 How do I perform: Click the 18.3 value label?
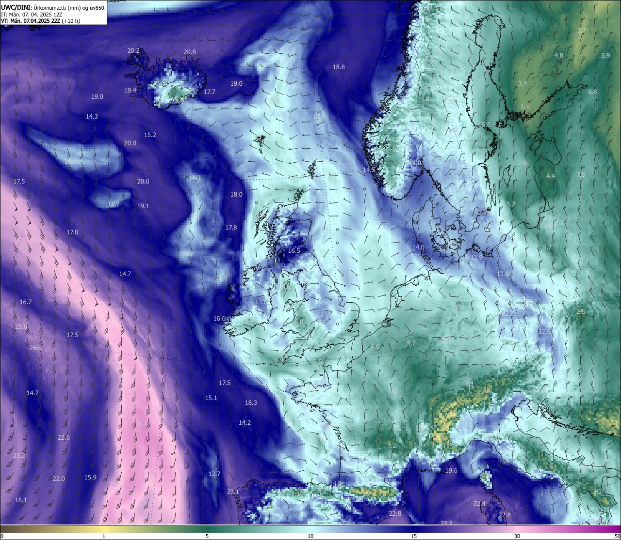coord(251,403)
